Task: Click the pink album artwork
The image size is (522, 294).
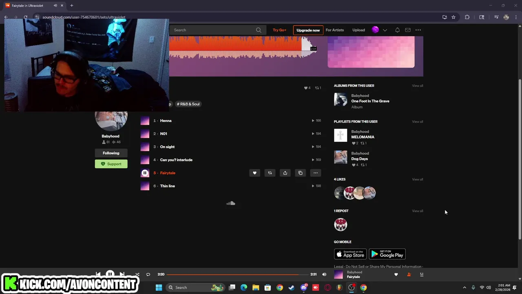Action: 371,52
